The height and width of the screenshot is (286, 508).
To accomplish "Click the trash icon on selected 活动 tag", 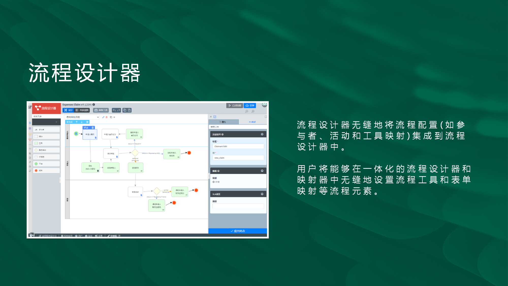I will (x=93, y=128).
